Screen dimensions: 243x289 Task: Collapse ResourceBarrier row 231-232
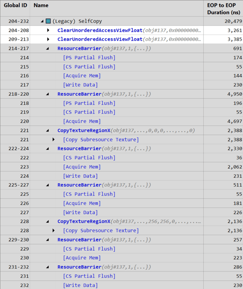click(x=47, y=267)
